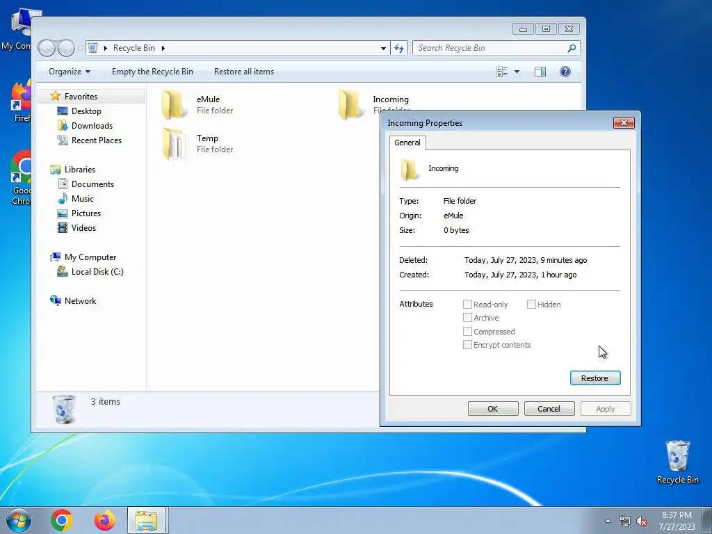Click the Show desktop strip
712x534 pixels.
[x=707, y=520]
